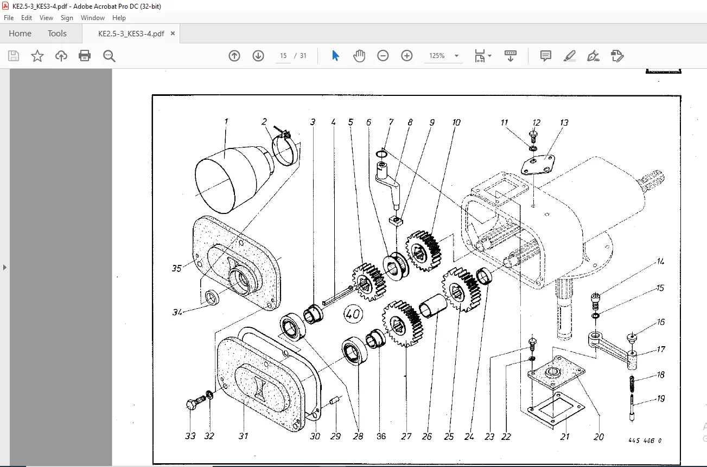Expand the left navigation pane arrow
Viewport: 707px width, 467px height.
click(x=5, y=267)
